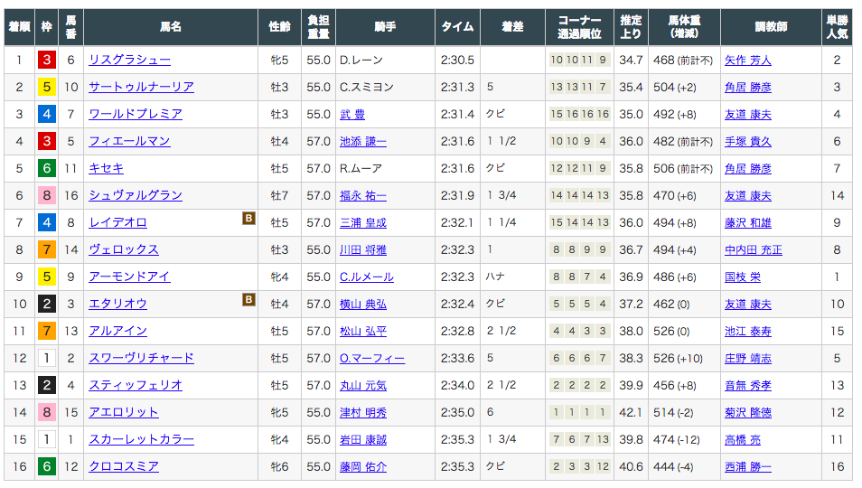Click black frame badge 2 in エタリオウ row

tap(47, 304)
